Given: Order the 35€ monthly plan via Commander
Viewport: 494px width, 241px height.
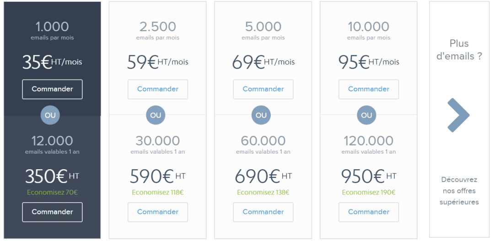Looking at the screenshot, I should tap(52, 89).
